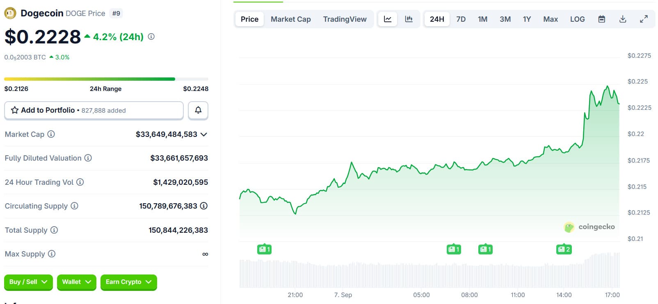Image resolution: width=658 pixels, height=304 pixels.
Task: Open the Buy / Sell dropdown
Action: pyautogui.click(x=28, y=282)
